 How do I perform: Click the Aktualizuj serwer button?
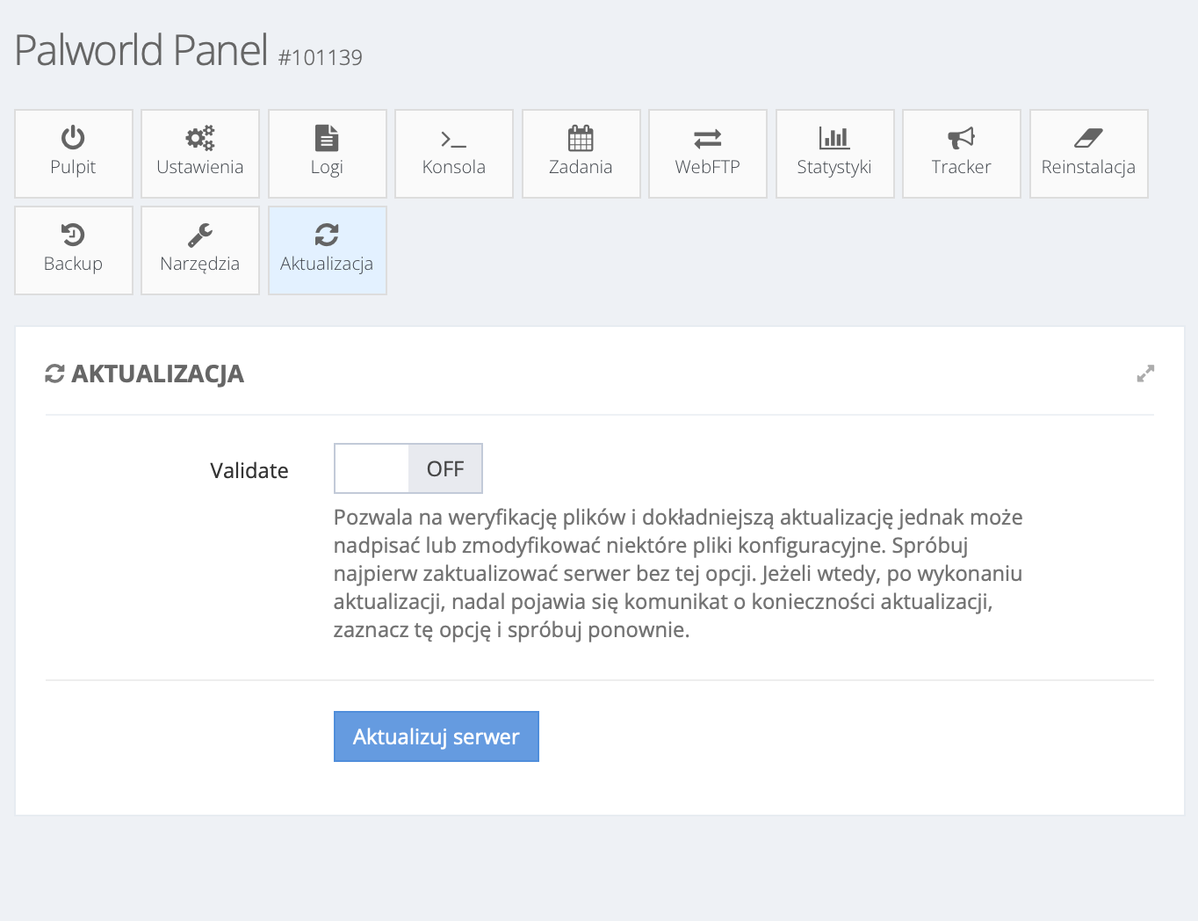pos(436,736)
